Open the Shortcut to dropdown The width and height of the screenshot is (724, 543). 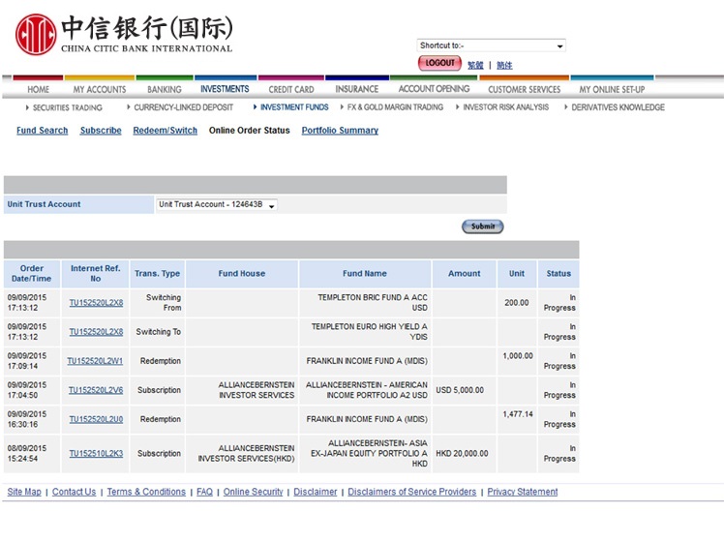(x=491, y=45)
